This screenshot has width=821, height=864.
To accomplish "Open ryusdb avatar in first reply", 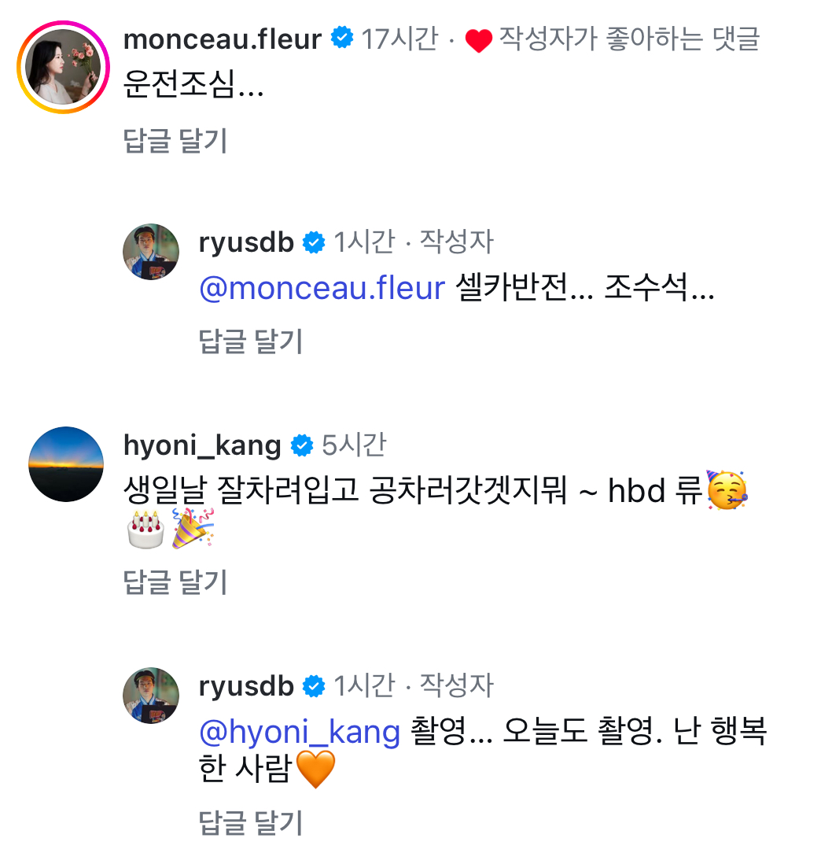I will click(x=151, y=252).
